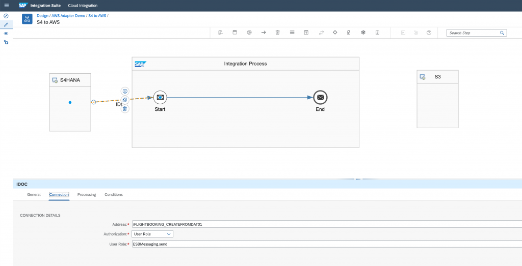Open the Settings icon in left sidebar
The width and height of the screenshot is (522, 266).
(6, 43)
